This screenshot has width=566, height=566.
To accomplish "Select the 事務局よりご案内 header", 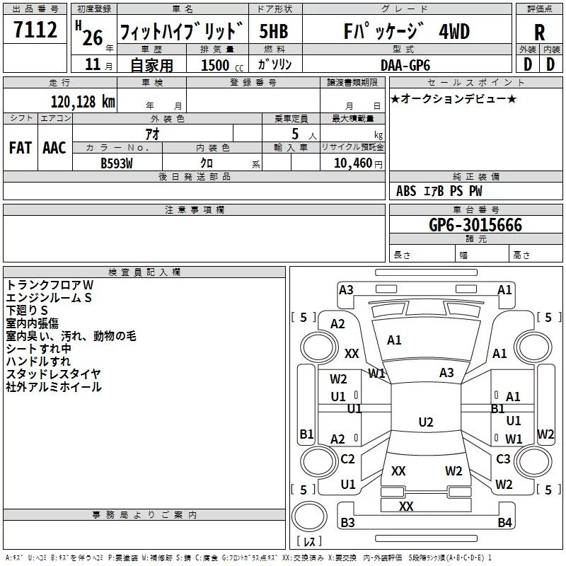I will click(x=144, y=515).
